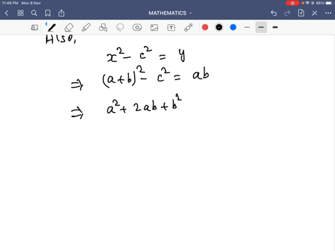Tap the screen recording indicator
This screenshot has height=251, width=335.
tap(292, 3)
